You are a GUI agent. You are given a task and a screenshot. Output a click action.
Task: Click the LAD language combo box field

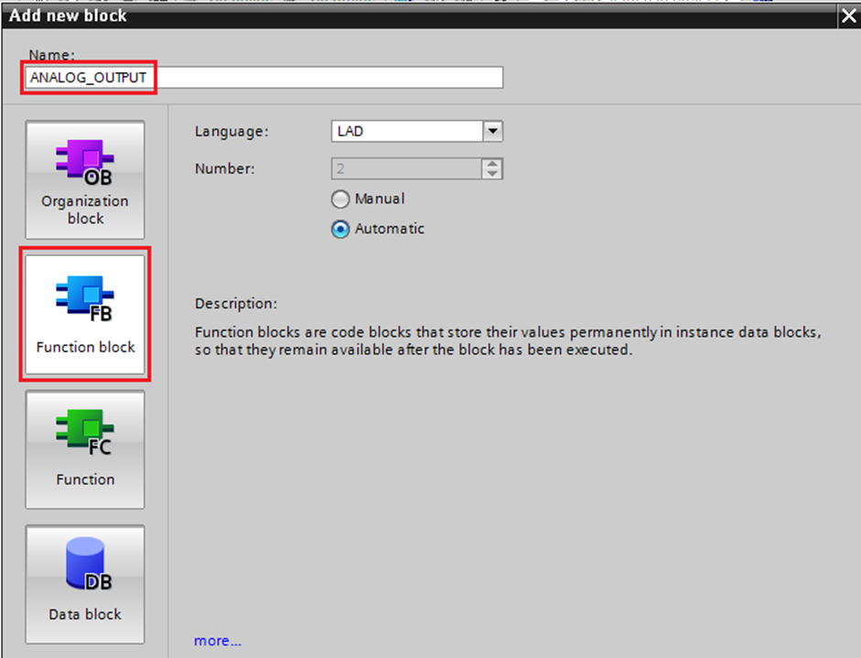406,132
